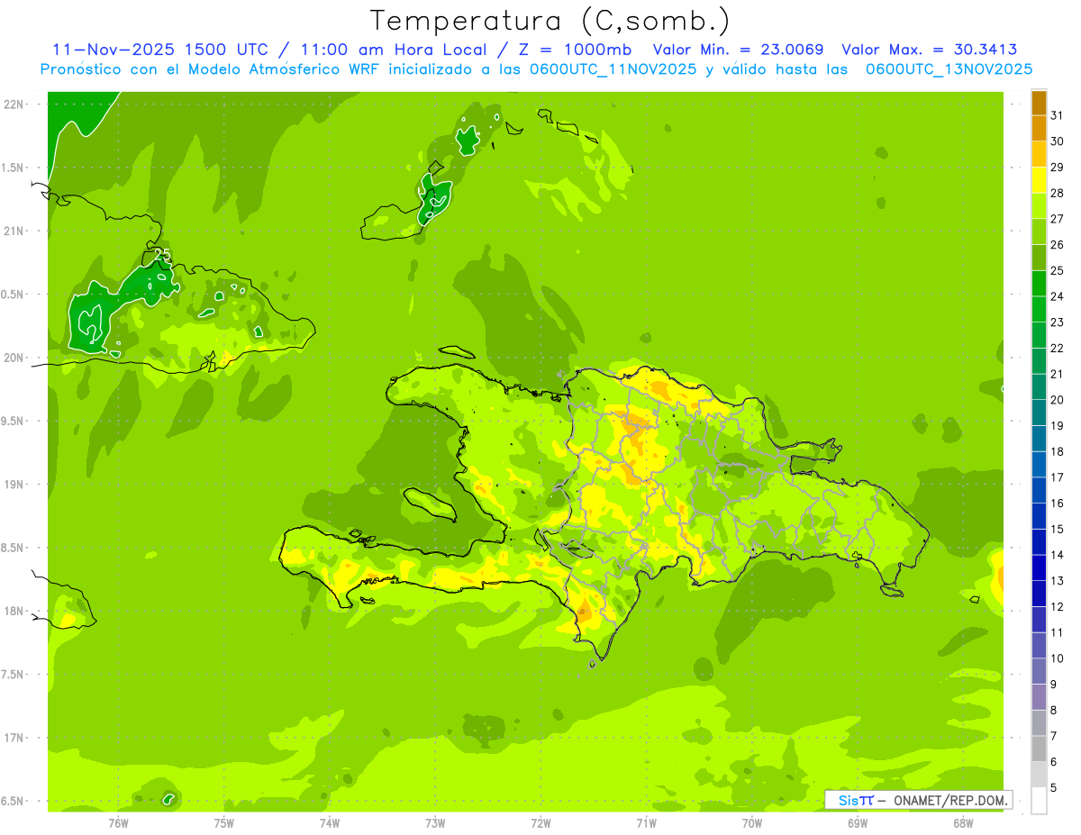Select the 'Z = 1000mb' level text
Image resolution: width=1081 pixels, height=835 pixels.
[x=573, y=50]
